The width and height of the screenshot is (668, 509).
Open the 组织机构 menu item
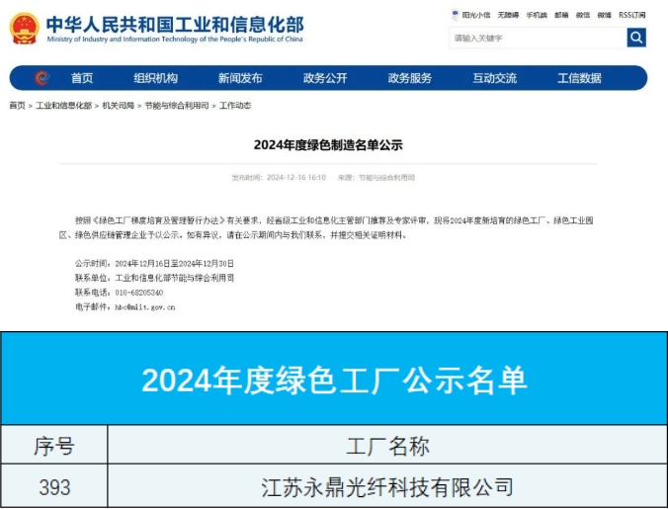point(155,78)
